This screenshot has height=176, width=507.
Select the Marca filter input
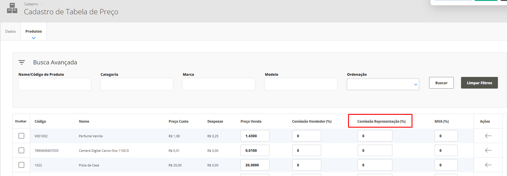[x=219, y=84]
